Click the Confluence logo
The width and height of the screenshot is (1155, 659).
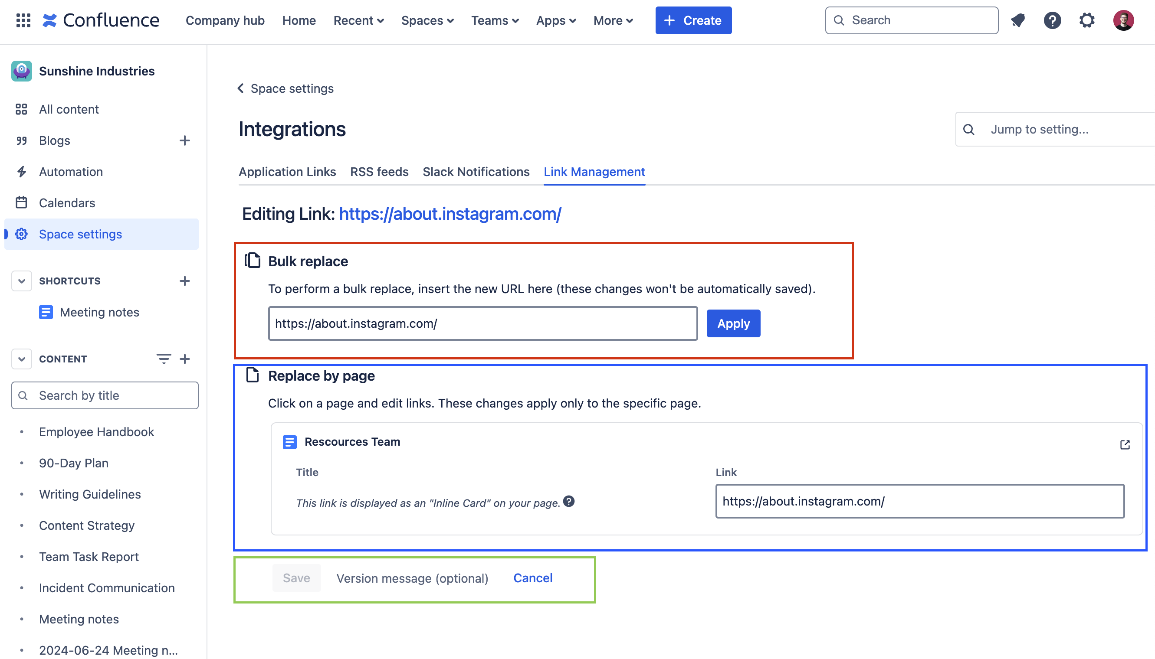101,20
